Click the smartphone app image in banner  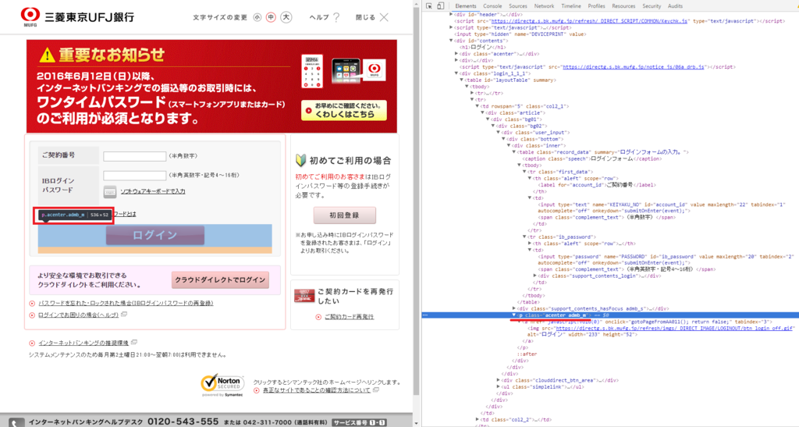coord(346,71)
